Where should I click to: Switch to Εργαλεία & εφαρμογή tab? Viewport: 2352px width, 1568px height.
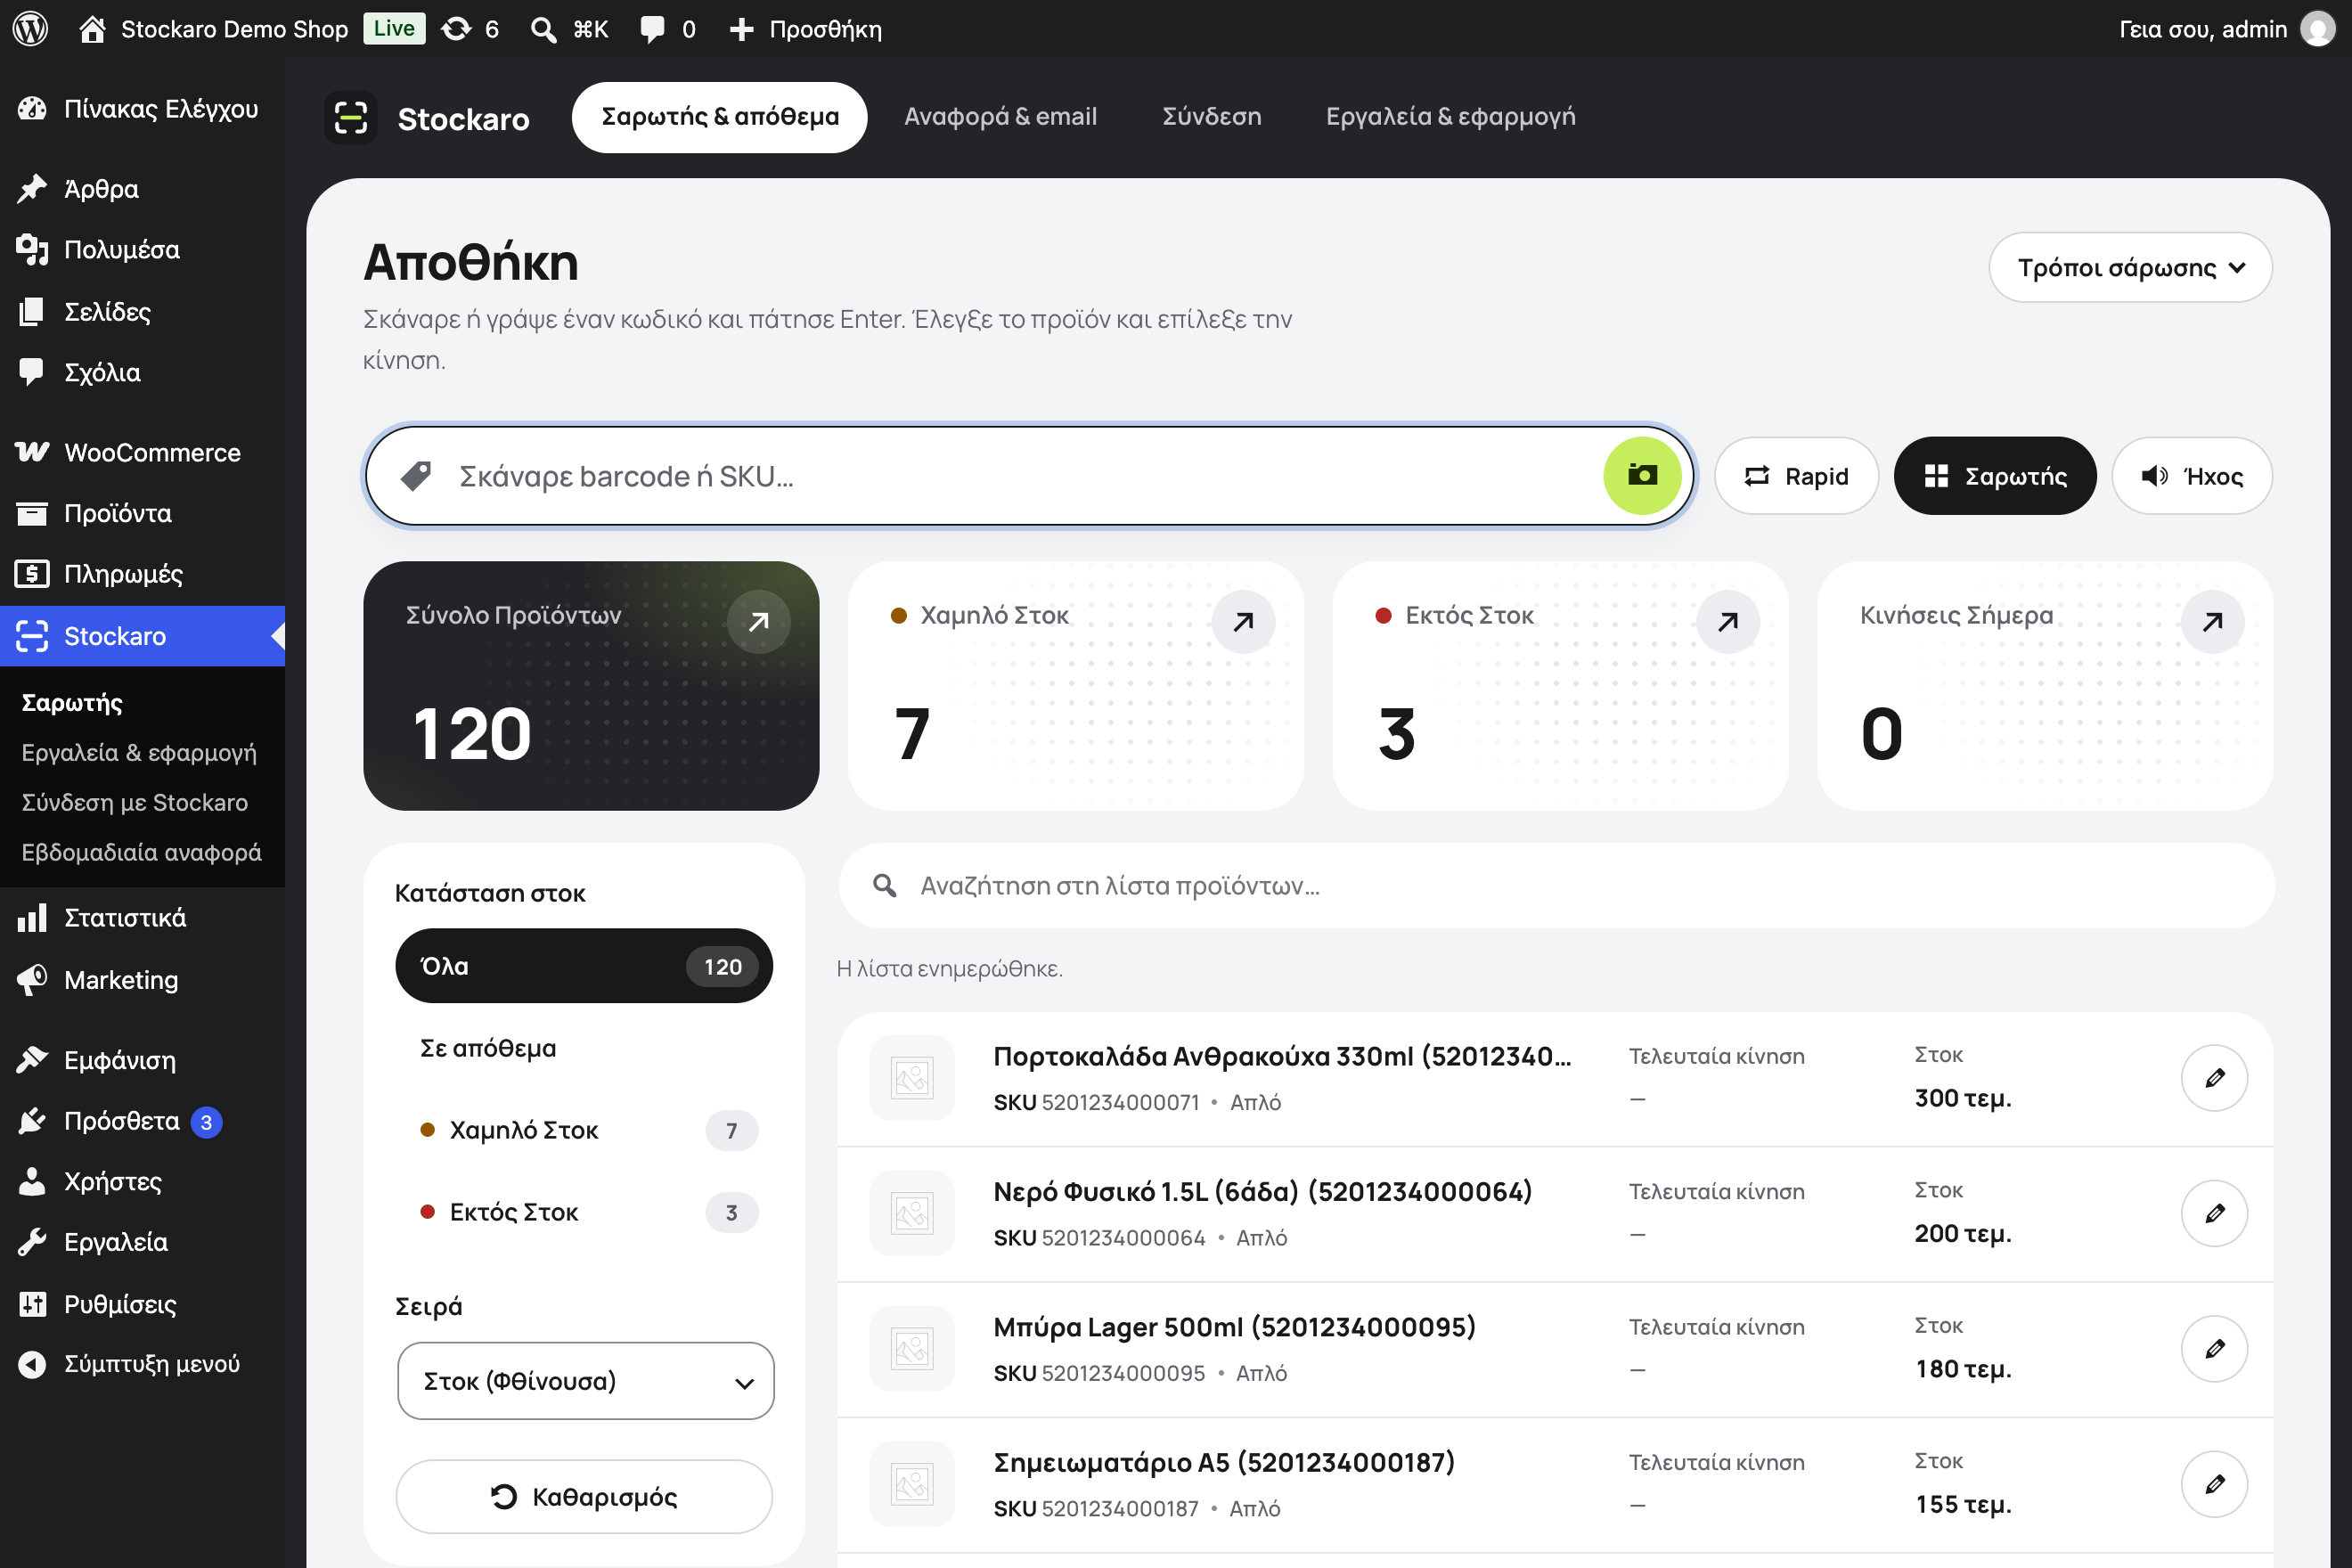(1451, 117)
